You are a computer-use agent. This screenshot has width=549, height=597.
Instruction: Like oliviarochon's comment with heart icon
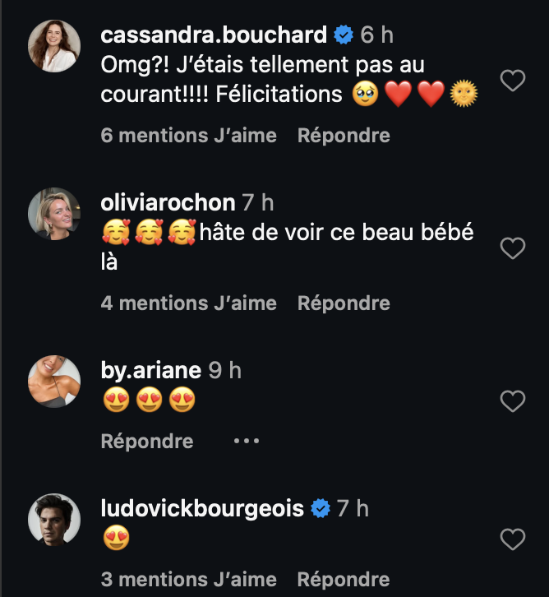coord(513,248)
